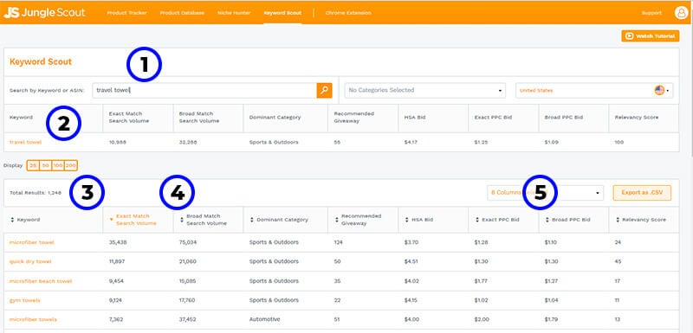
Task: Open the microfiber towel keyword link
Action: 32,242
